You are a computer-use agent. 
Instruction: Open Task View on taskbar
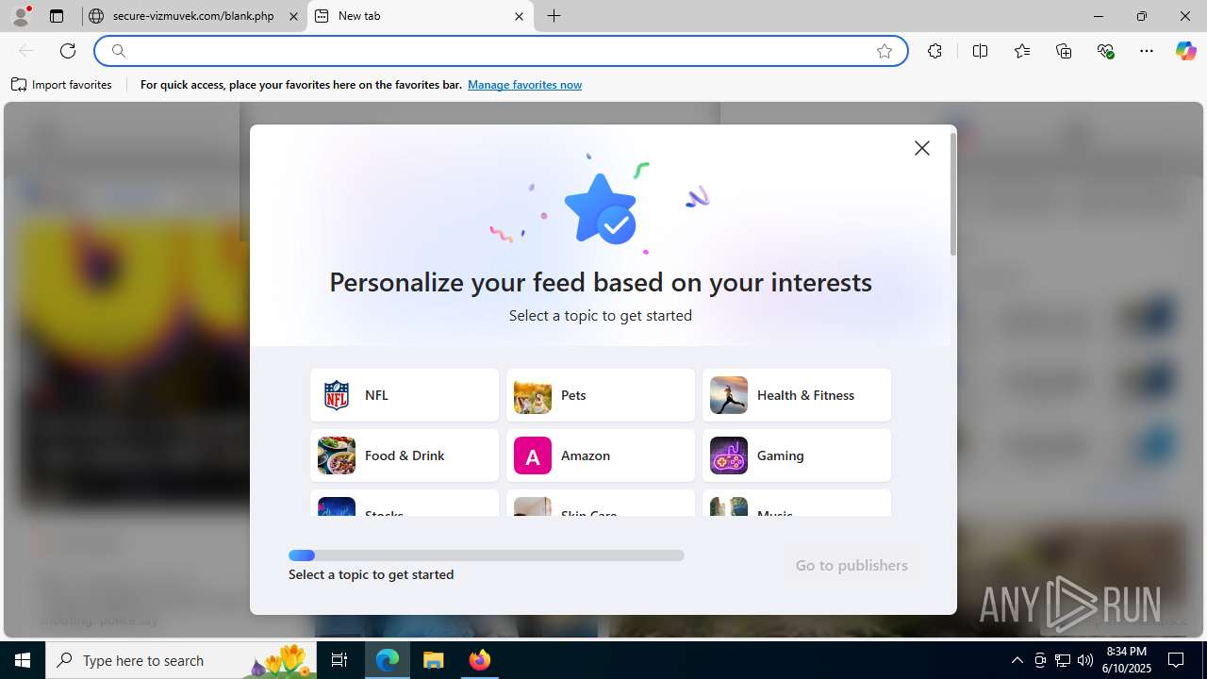pyautogui.click(x=340, y=660)
